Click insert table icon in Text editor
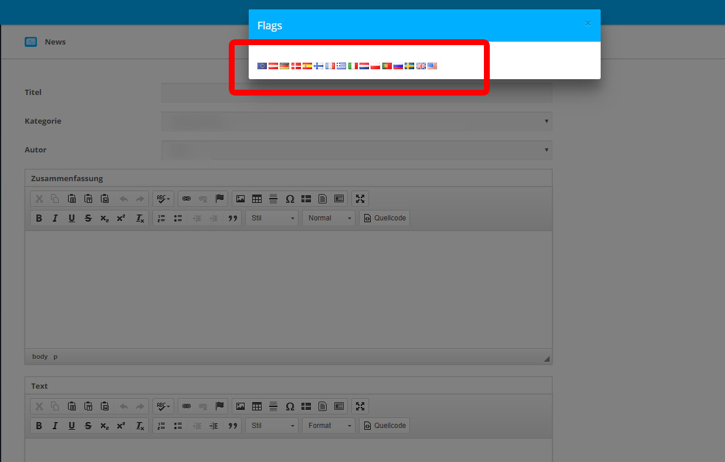Image resolution: width=725 pixels, height=462 pixels. 257,406
